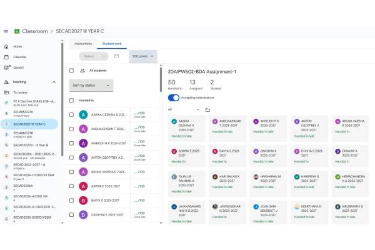Click the Drive folder icon next to All
Screen dimensions: 375x250
pyautogui.click(x=207, y=109)
